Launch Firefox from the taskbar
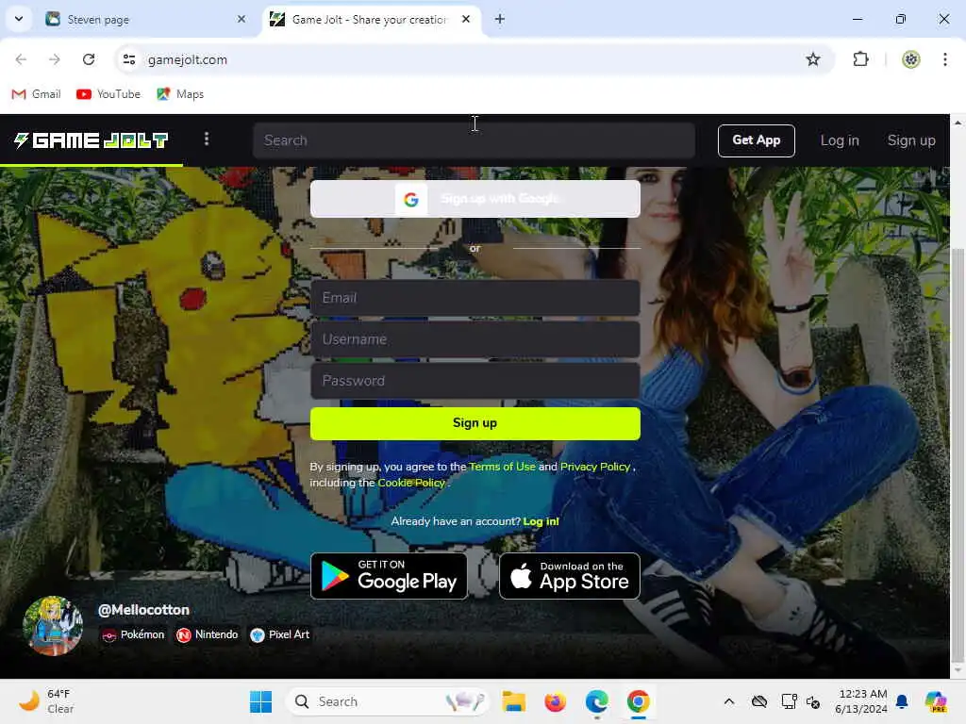This screenshot has width=966, height=724. click(555, 701)
